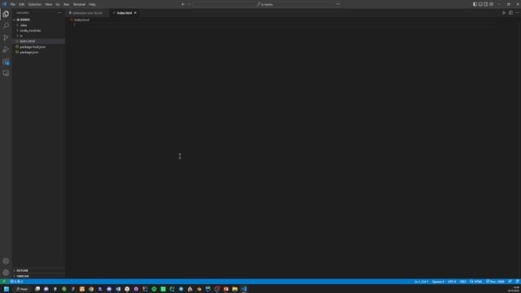521x293 pixels.
Task: Open Explorer panel's more actions ellipsis
Action: 59,13
